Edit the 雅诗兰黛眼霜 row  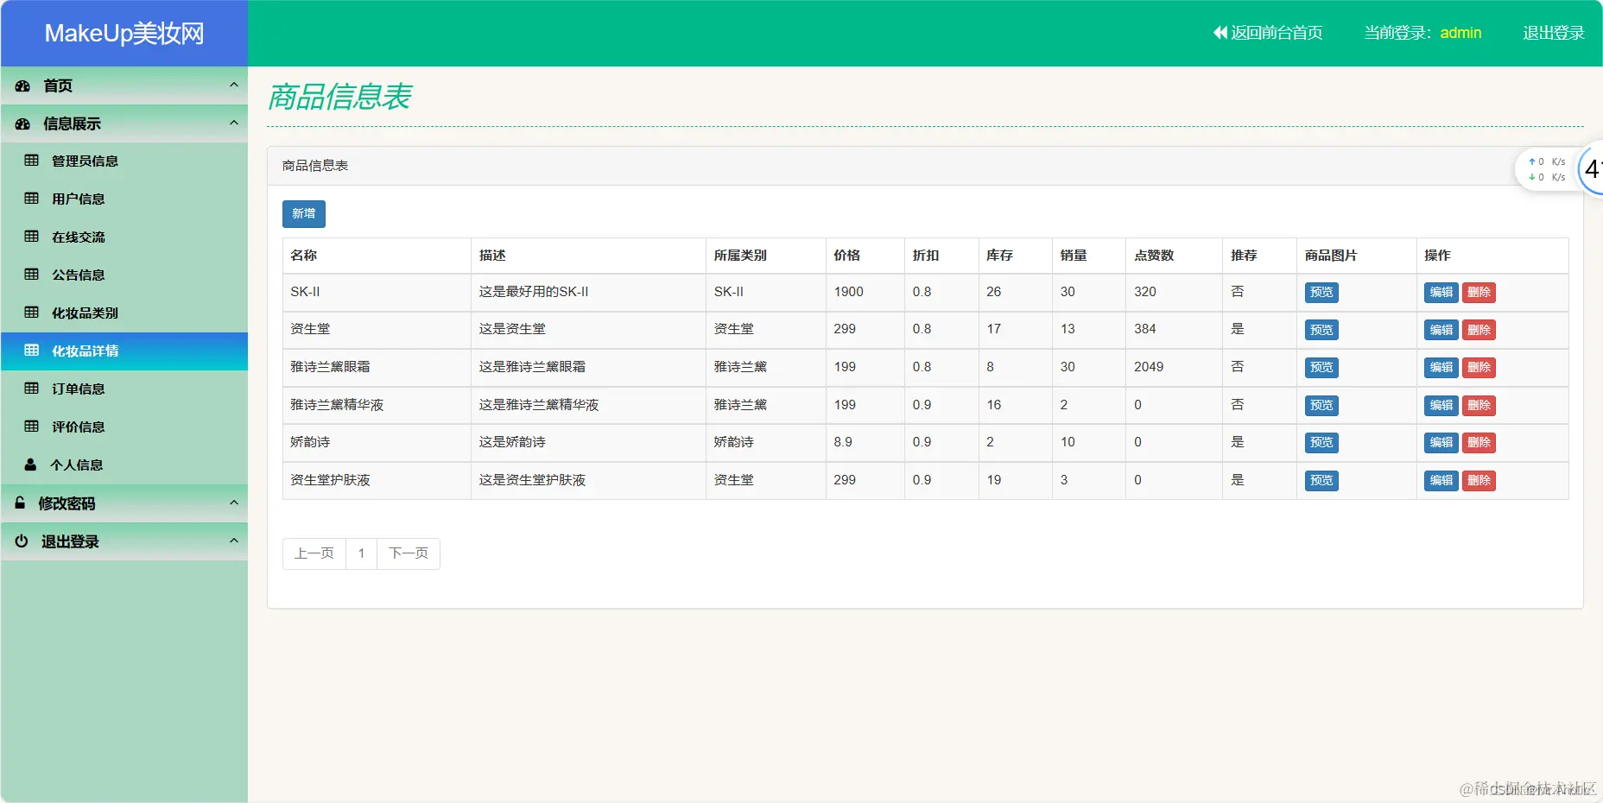point(1441,367)
